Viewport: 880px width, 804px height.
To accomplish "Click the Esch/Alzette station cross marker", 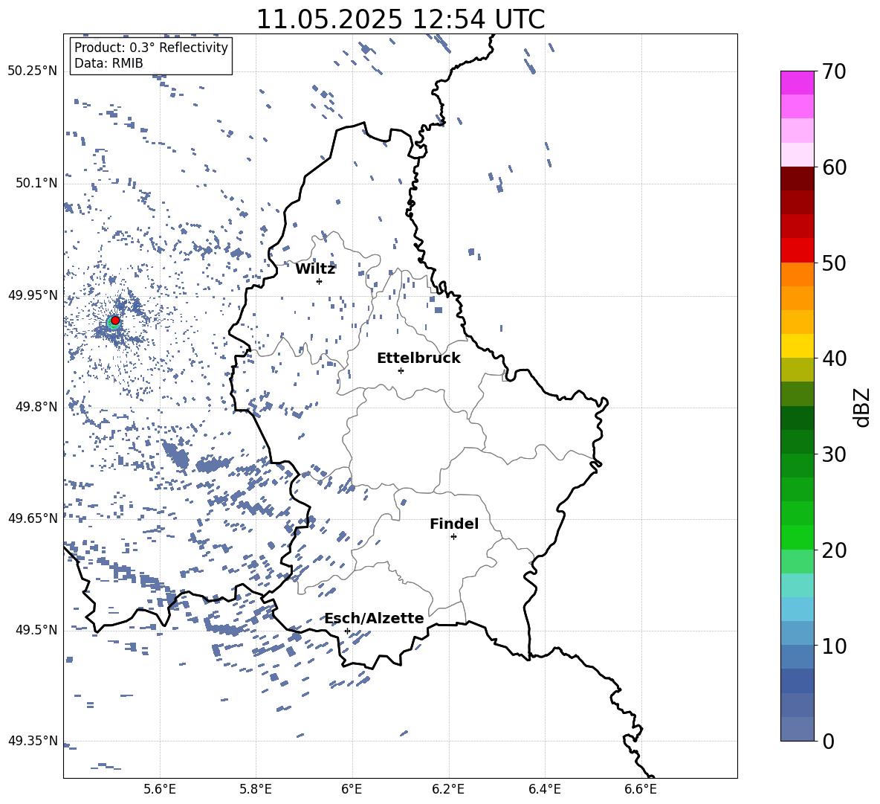I will coord(347,631).
